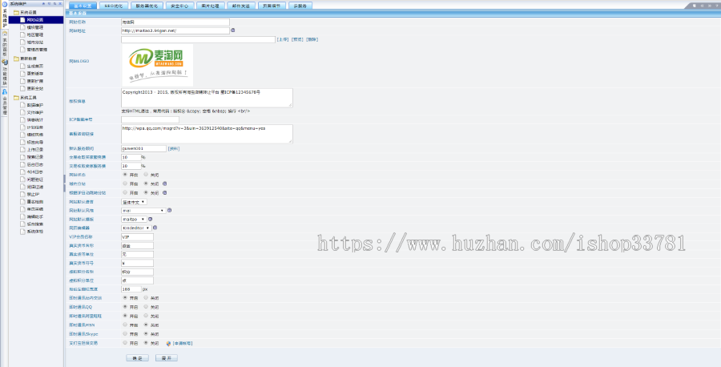This screenshot has width=721, height=367.
Task: Disable 站内交谈 messaging with 关闭 radio
Action: 146,298
